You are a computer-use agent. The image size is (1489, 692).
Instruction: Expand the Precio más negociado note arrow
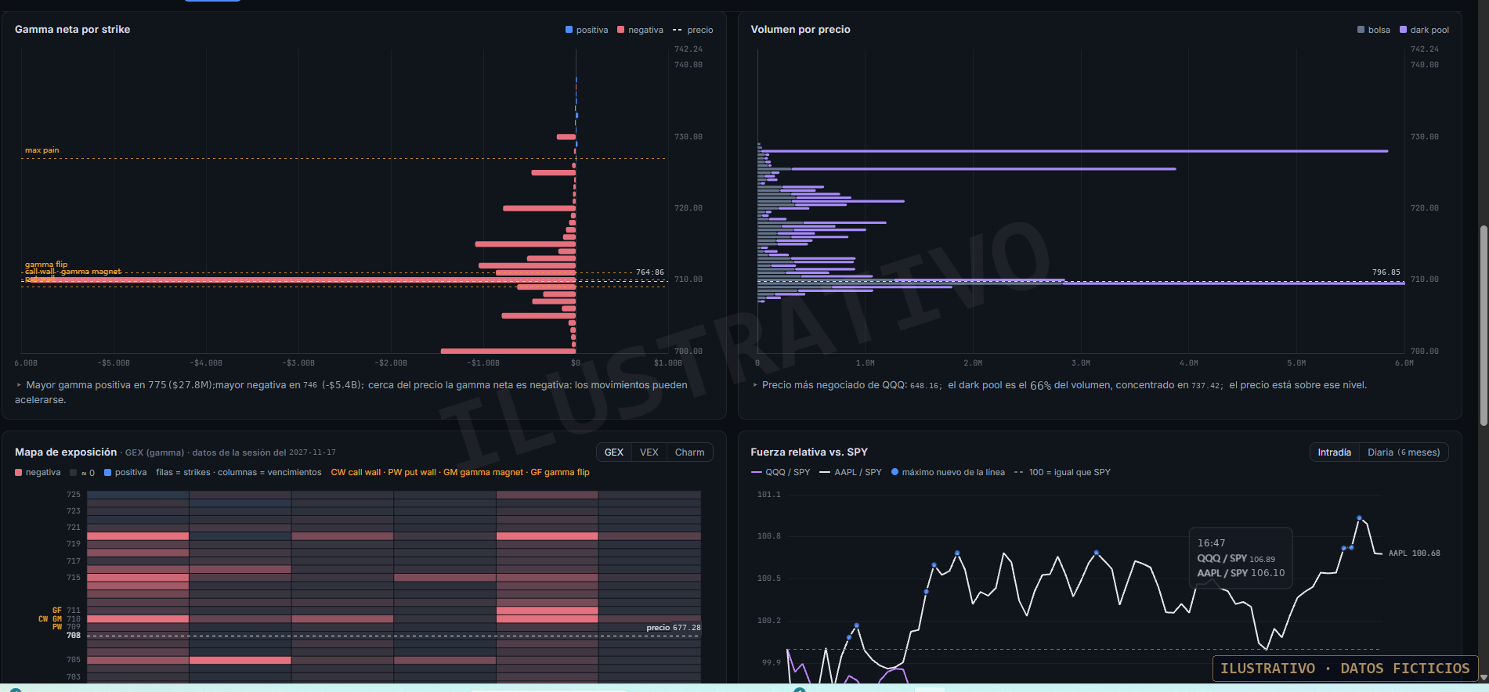tap(755, 385)
